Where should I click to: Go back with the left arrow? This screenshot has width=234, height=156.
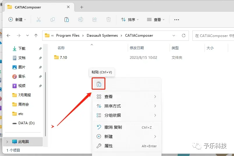click(x=8, y=36)
